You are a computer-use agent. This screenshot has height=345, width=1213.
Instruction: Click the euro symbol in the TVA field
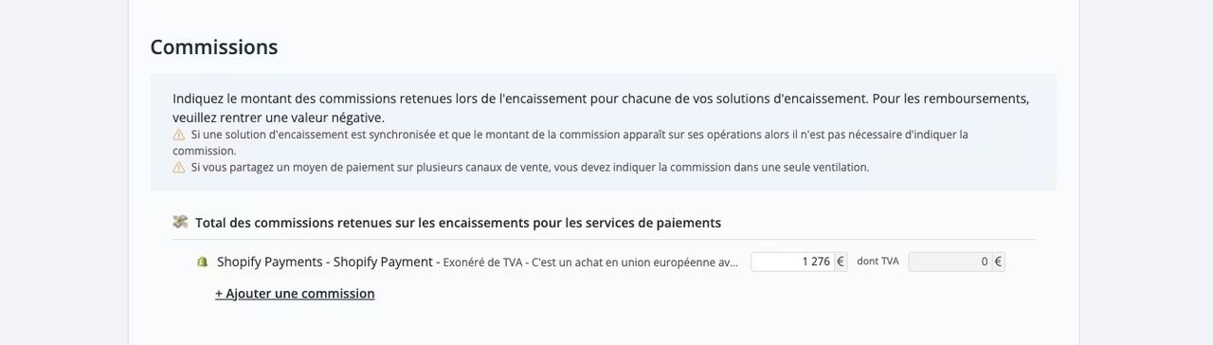point(998,262)
